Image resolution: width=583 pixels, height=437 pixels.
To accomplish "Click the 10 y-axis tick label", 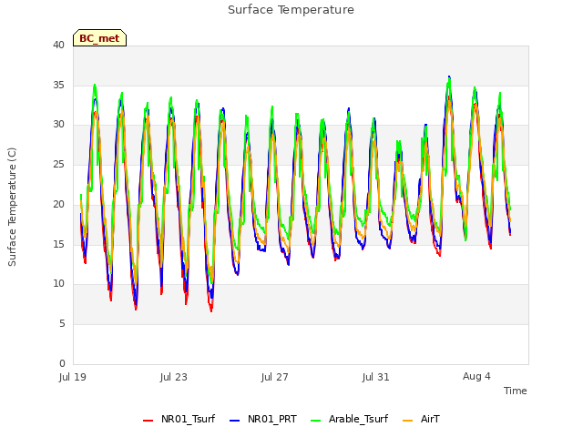I will pos(58,284).
